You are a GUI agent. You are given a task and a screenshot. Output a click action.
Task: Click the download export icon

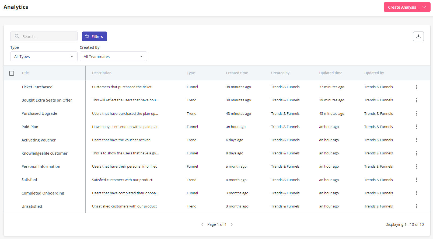[418, 36]
